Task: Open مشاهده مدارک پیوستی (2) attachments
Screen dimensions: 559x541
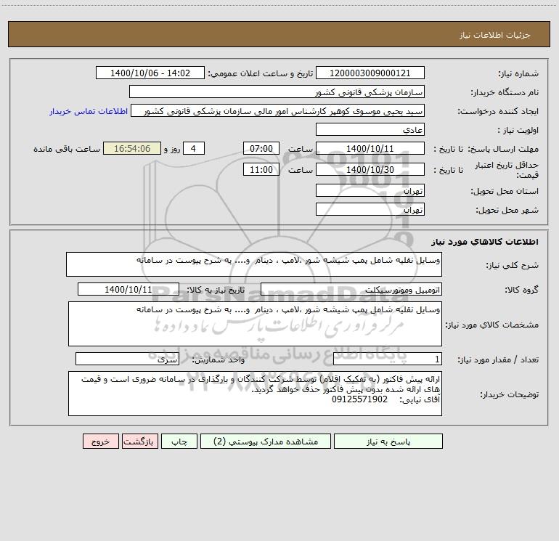Action: [x=266, y=441]
